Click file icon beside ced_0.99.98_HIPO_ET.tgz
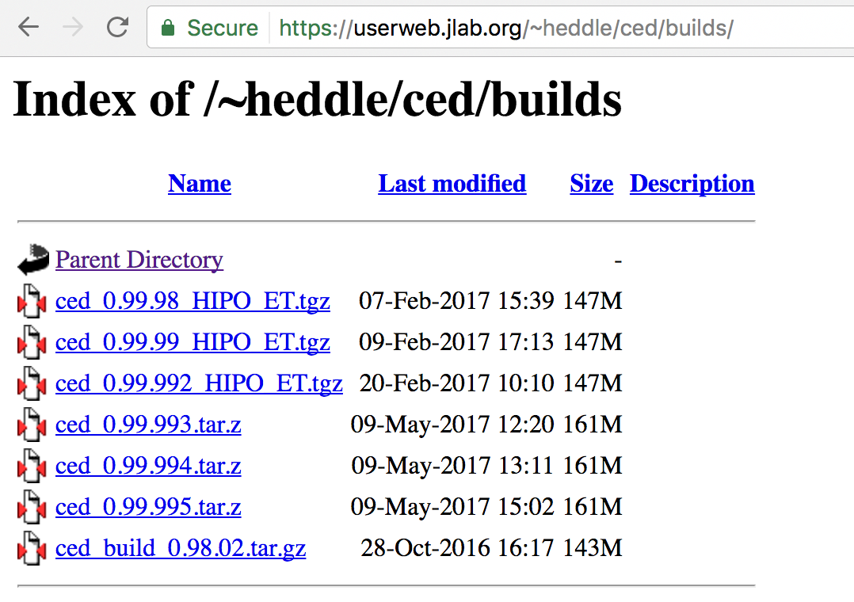 pyautogui.click(x=32, y=301)
